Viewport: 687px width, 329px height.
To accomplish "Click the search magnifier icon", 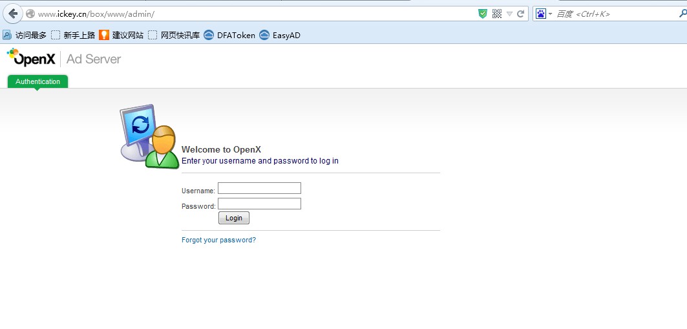I will click(x=682, y=14).
